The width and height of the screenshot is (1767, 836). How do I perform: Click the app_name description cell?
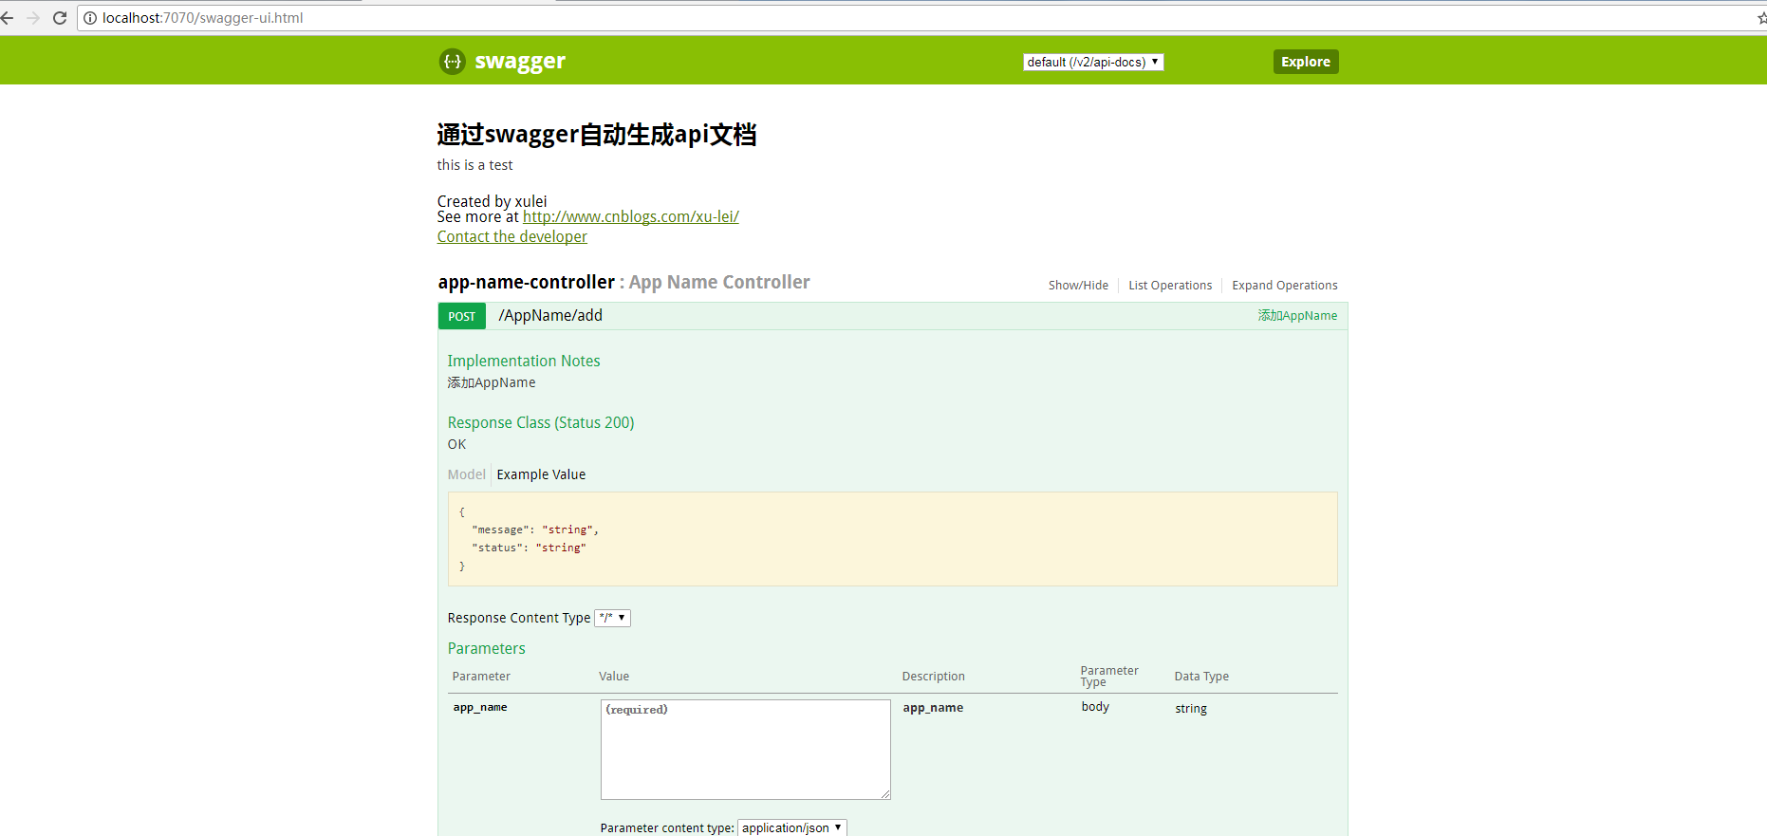click(933, 707)
